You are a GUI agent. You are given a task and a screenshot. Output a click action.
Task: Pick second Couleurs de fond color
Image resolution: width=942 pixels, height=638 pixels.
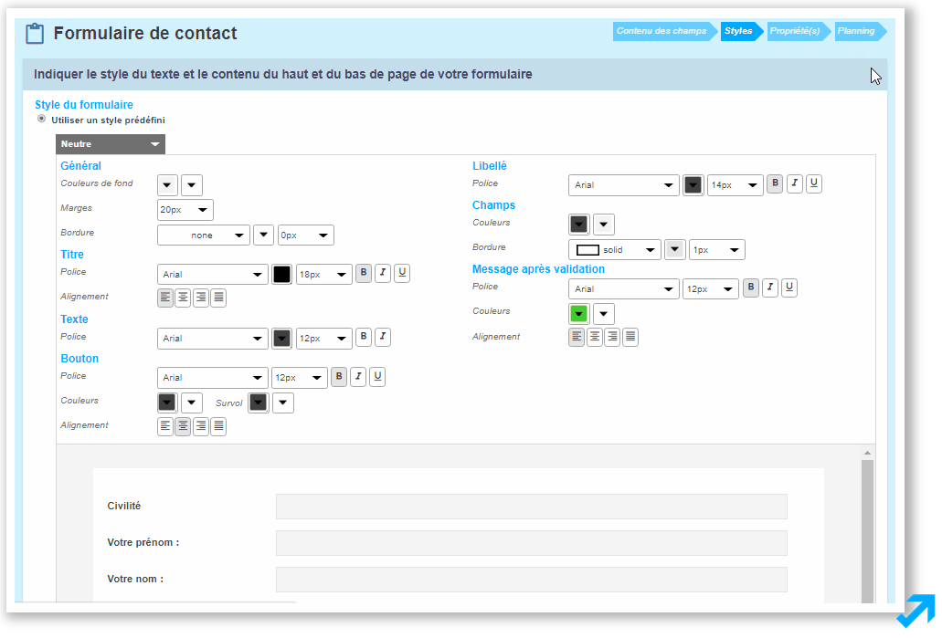pyautogui.click(x=192, y=185)
